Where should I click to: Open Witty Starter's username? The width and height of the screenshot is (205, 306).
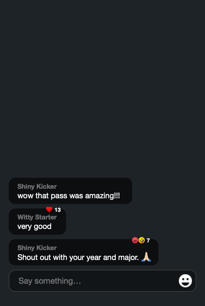click(x=37, y=217)
